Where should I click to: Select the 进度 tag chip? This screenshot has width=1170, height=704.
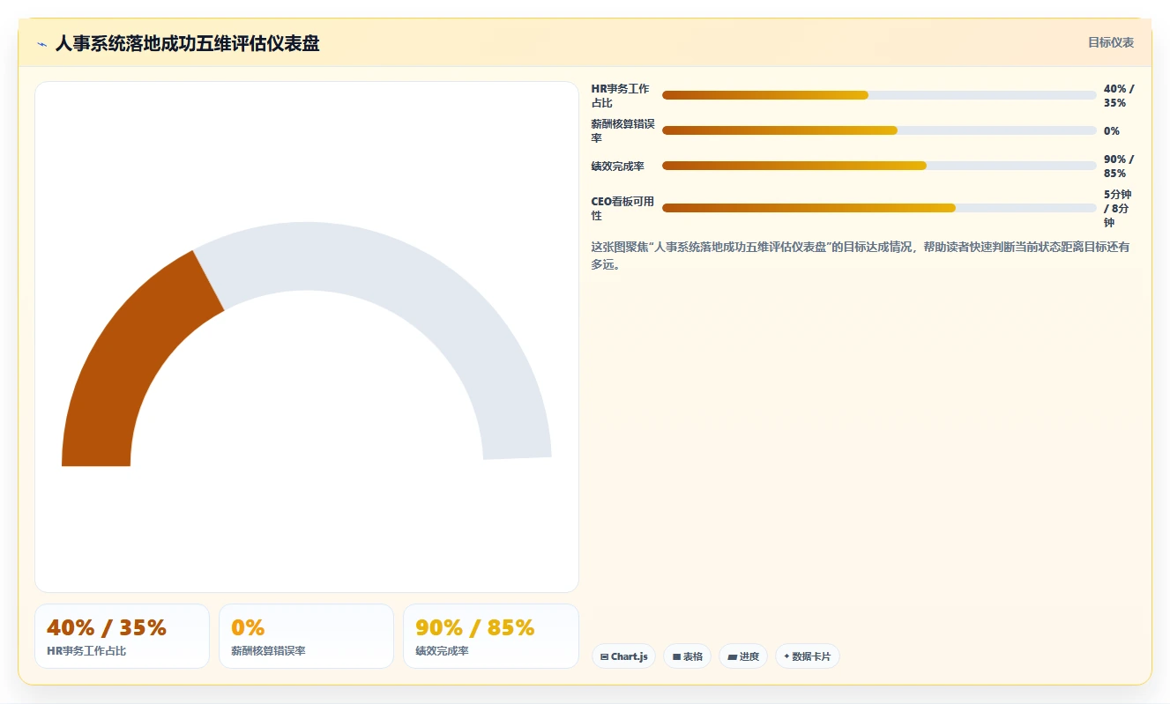pos(742,656)
